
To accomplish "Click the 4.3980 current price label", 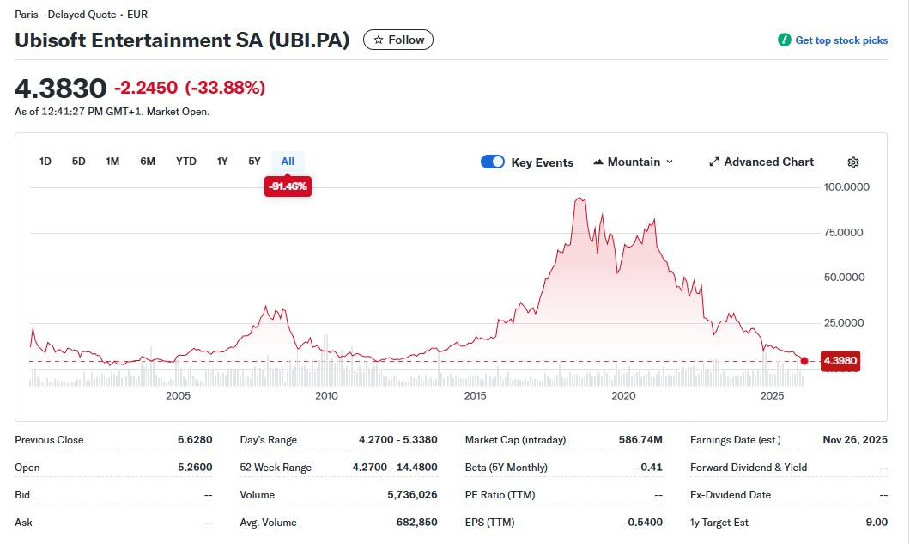I will 840,361.
